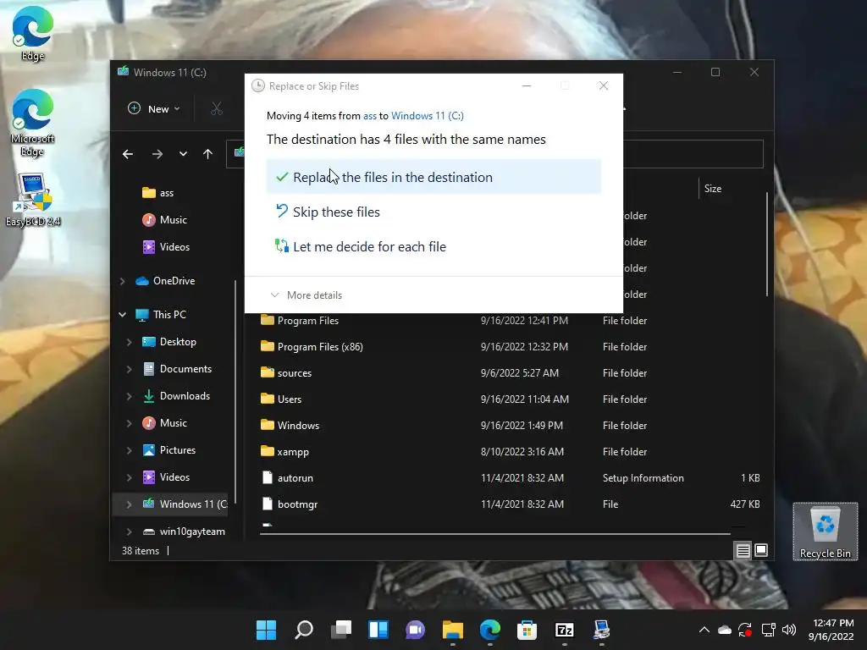Screen dimensions: 867x650
Task: Expand the Windows 11 (C:) drive node
Action: tap(129, 504)
